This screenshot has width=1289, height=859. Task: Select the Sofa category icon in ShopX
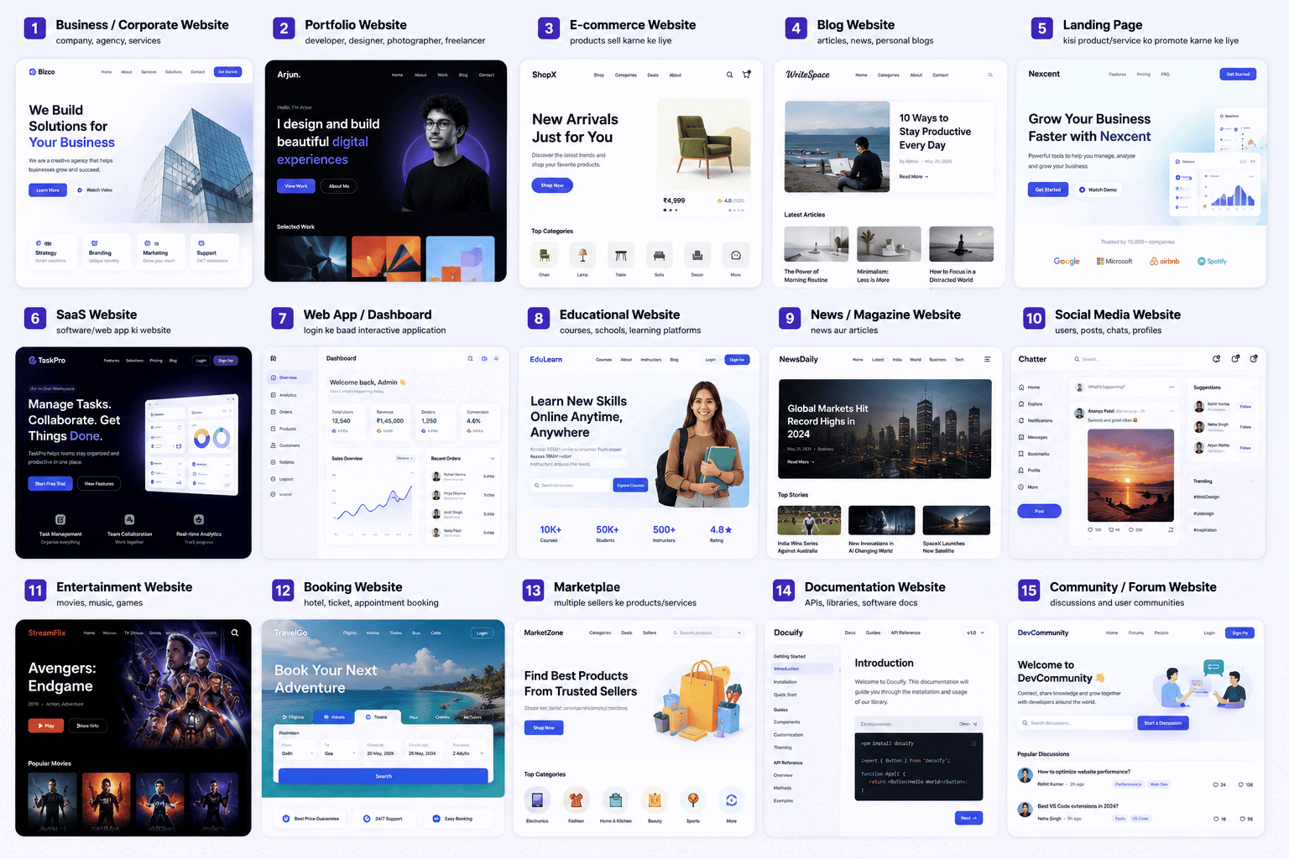[x=659, y=255]
